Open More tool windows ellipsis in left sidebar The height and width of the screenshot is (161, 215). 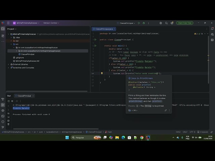[x=3, y=41]
